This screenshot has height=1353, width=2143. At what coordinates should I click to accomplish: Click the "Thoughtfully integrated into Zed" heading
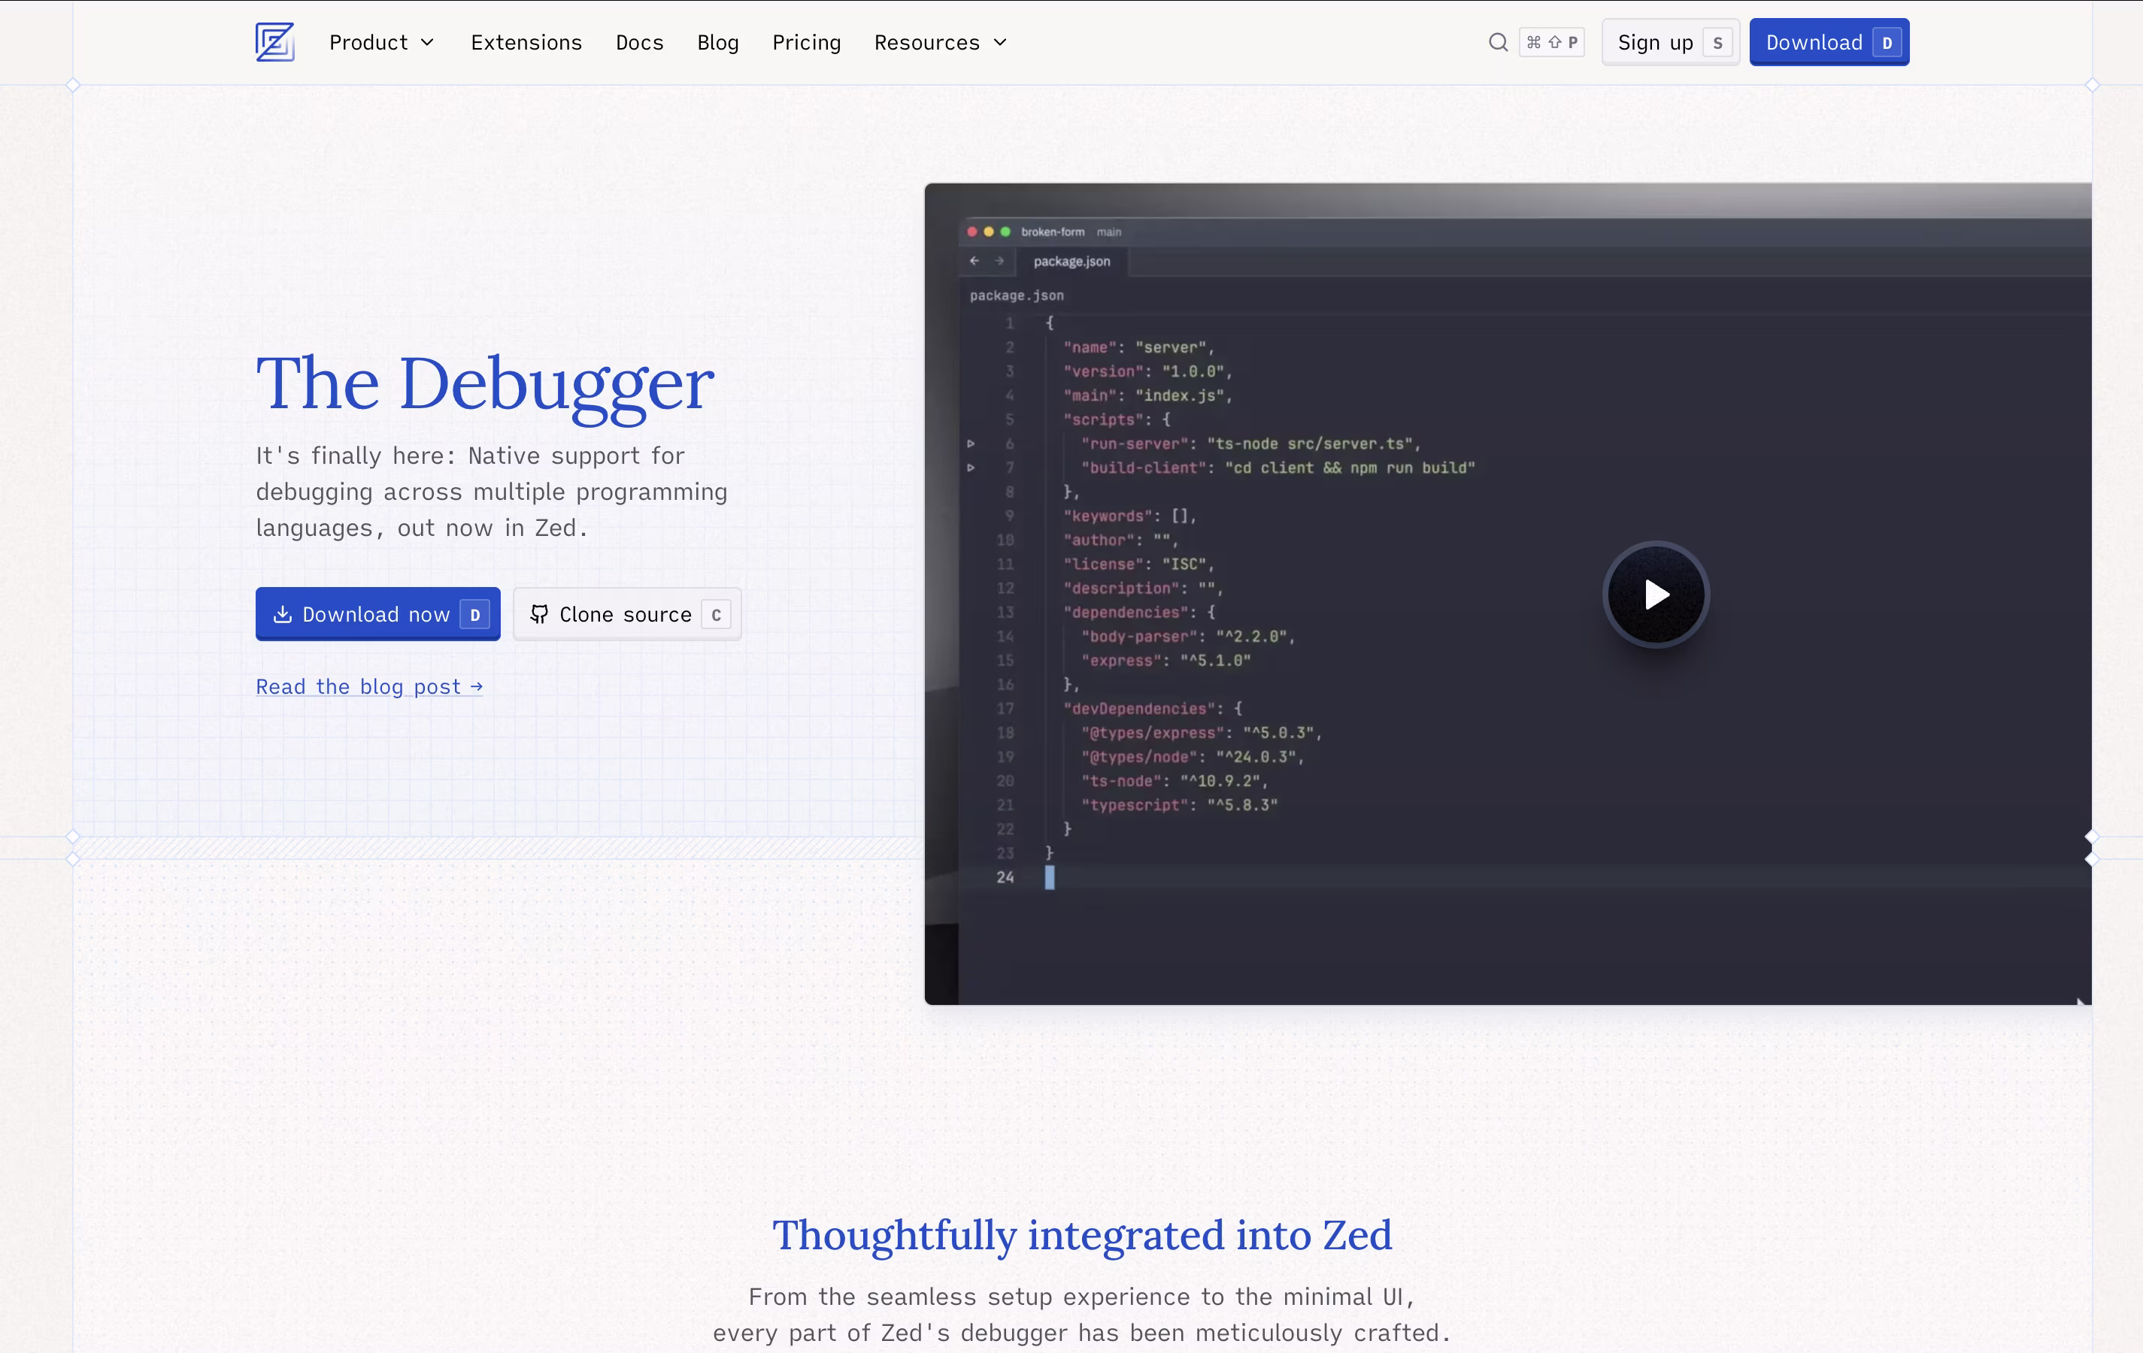click(x=1081, y=1235)
